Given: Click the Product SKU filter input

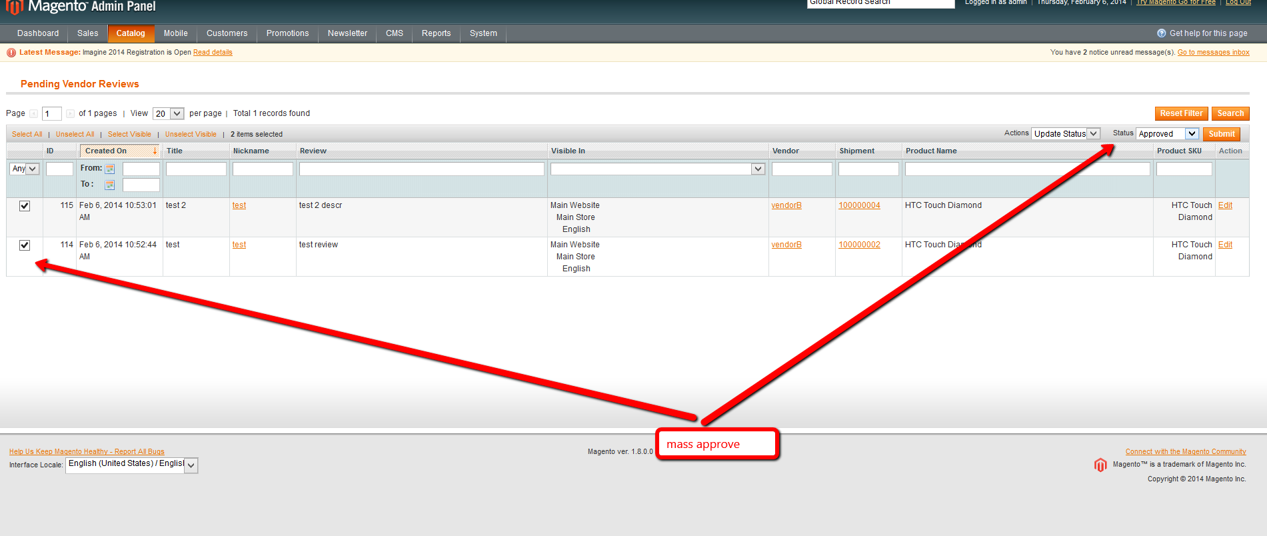Looking at the screenshot, I should 1184,169.
